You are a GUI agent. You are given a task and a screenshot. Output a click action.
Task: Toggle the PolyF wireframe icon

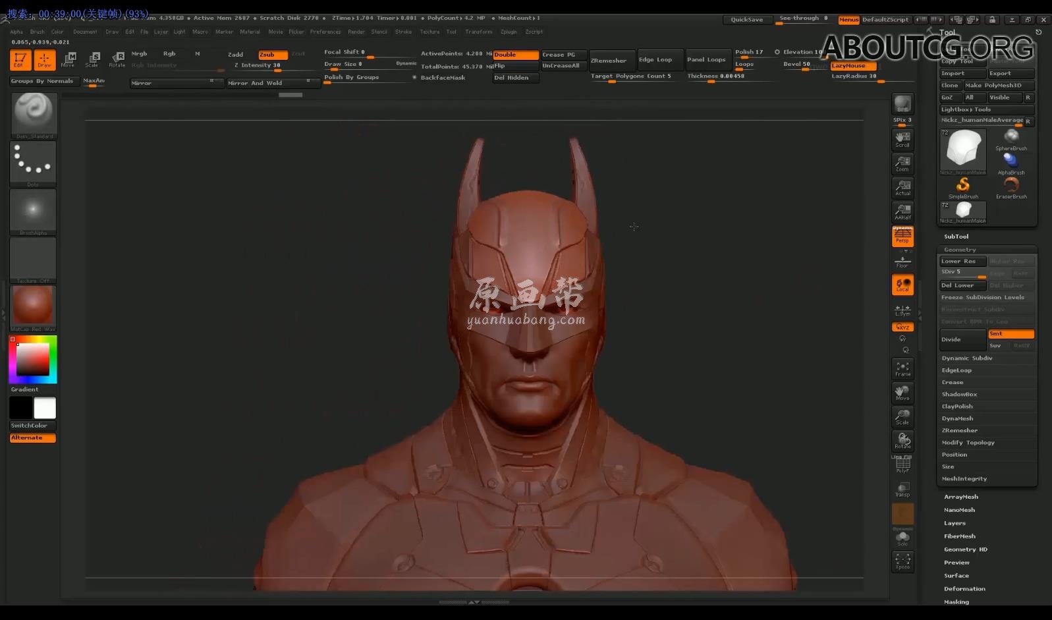tap(902, 465)
